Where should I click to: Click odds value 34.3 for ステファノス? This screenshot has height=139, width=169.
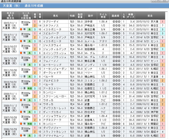click(x=132, y=25)
